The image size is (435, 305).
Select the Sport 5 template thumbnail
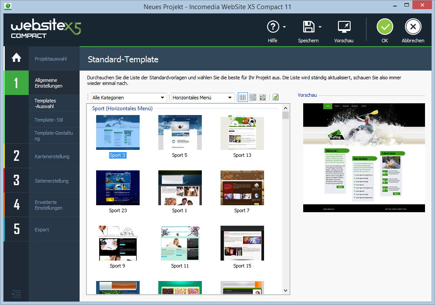point(180,132)
